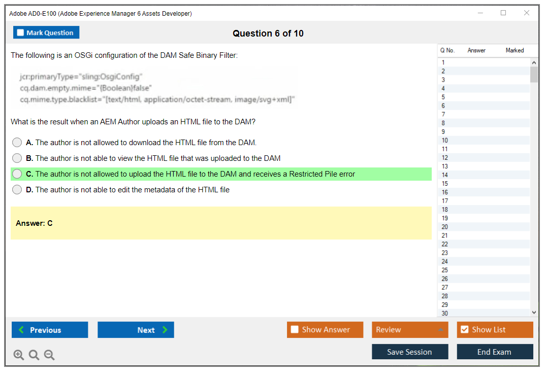This screenshot has height=373, width=546.
Task: Minimize the exam window
Action: click(x=480, y=13)
